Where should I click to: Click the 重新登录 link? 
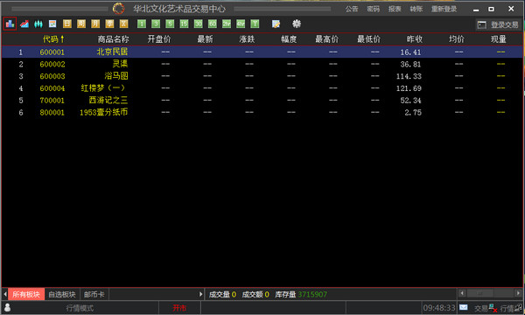[x=444, y=9]
